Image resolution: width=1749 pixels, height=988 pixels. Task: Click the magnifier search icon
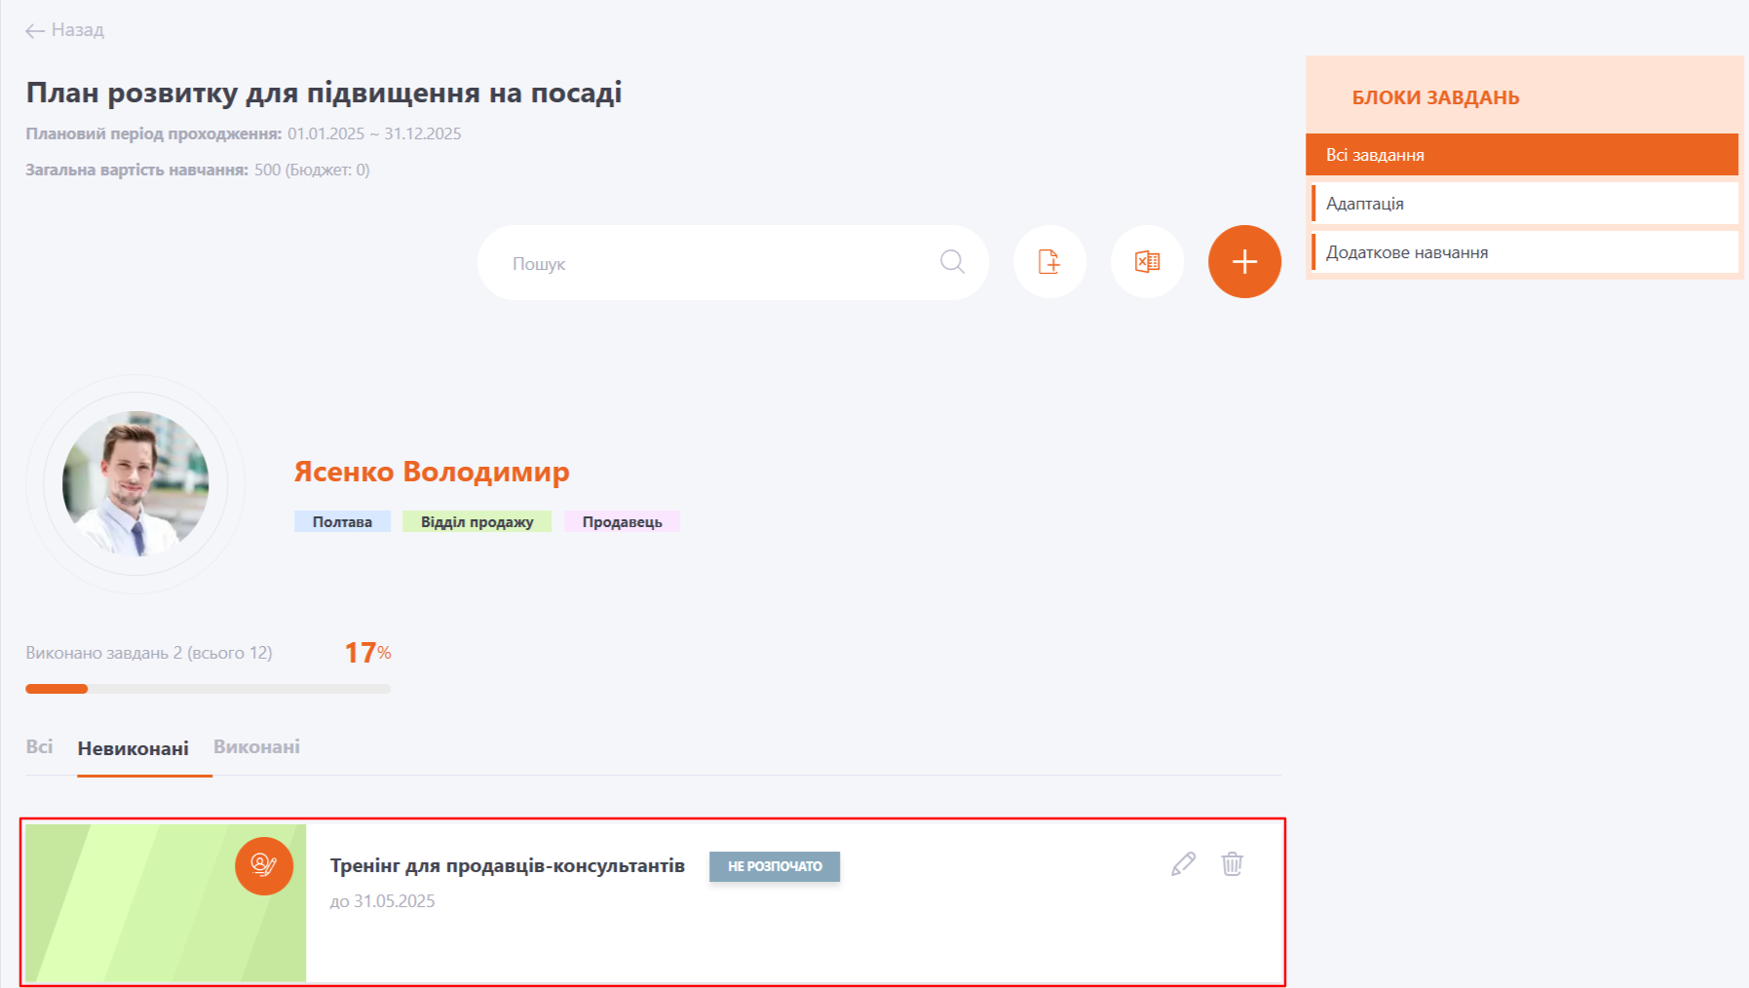click(952, 261)
